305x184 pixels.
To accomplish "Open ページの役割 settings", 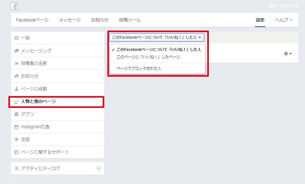I will tap(58, 89).
